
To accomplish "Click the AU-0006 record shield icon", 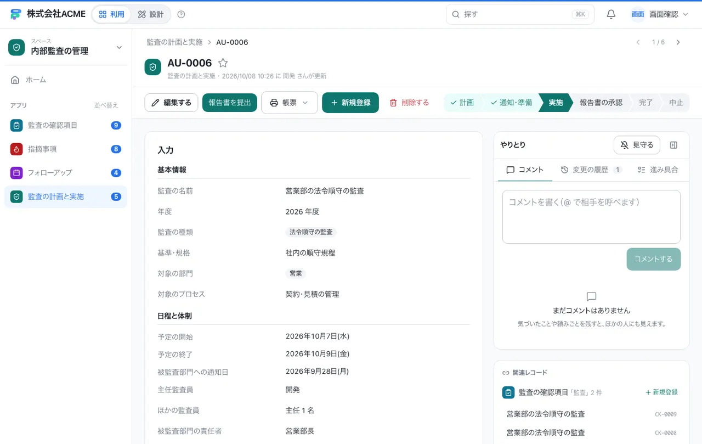I will click(x=152, y=67).
